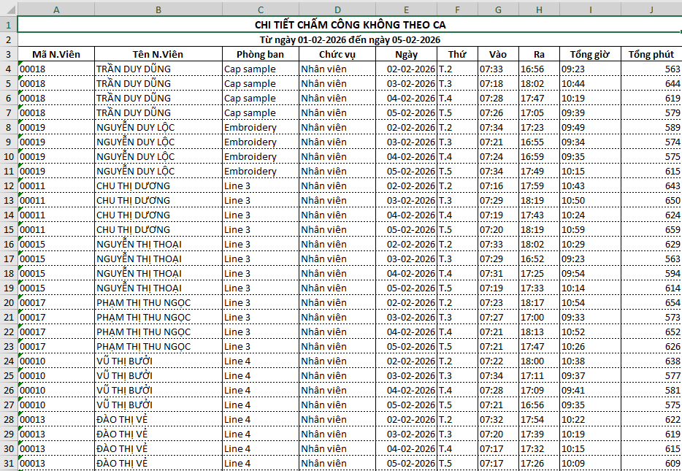
Task: Select the 'NGUYỄN DUY LỘC' cell in row 8
Action: pyautogui.click(x=158, y=127)
